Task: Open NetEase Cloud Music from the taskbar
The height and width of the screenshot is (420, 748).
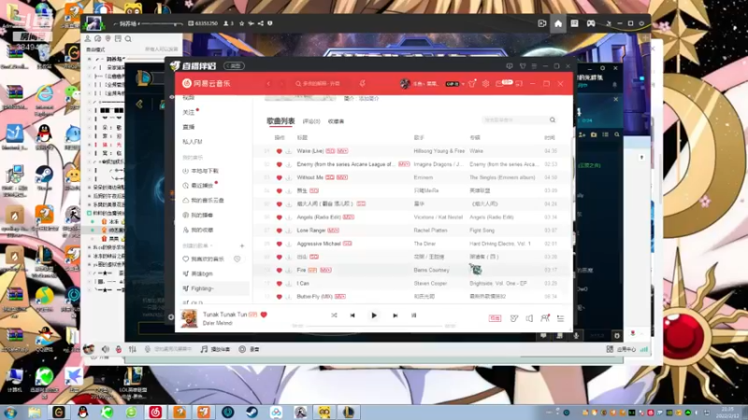Action: (155, 412)
